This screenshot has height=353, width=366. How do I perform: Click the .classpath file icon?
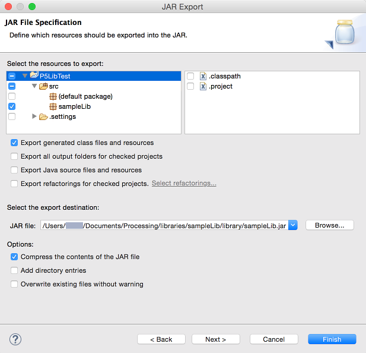pos(203,76)
